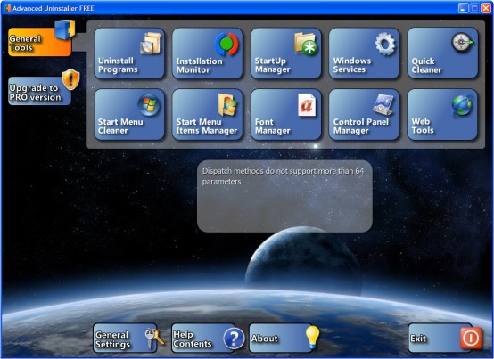Open the Web Tools tile
Screen dimensions: 494x359
pyautogui.click(x=442, y=115)
